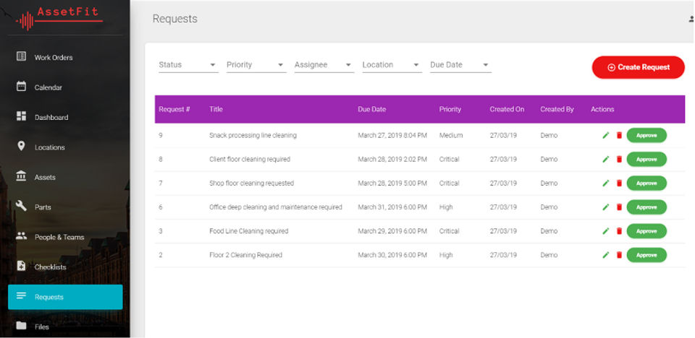Image resolution: width=695 pixels, height=338 pixels.
Task: Click the 'Medium' priority cell
Action: click(451, 135)
